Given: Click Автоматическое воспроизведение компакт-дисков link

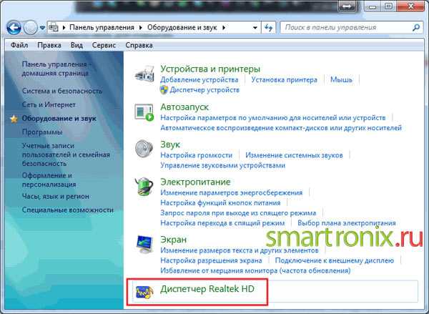Looking at the screenshot, I should pos(281,128).
